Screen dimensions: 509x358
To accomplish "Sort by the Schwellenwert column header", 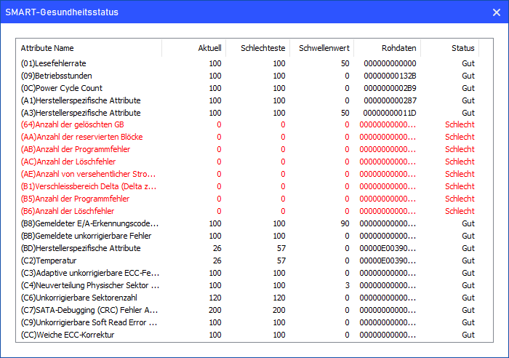I will tap(321, 48).
